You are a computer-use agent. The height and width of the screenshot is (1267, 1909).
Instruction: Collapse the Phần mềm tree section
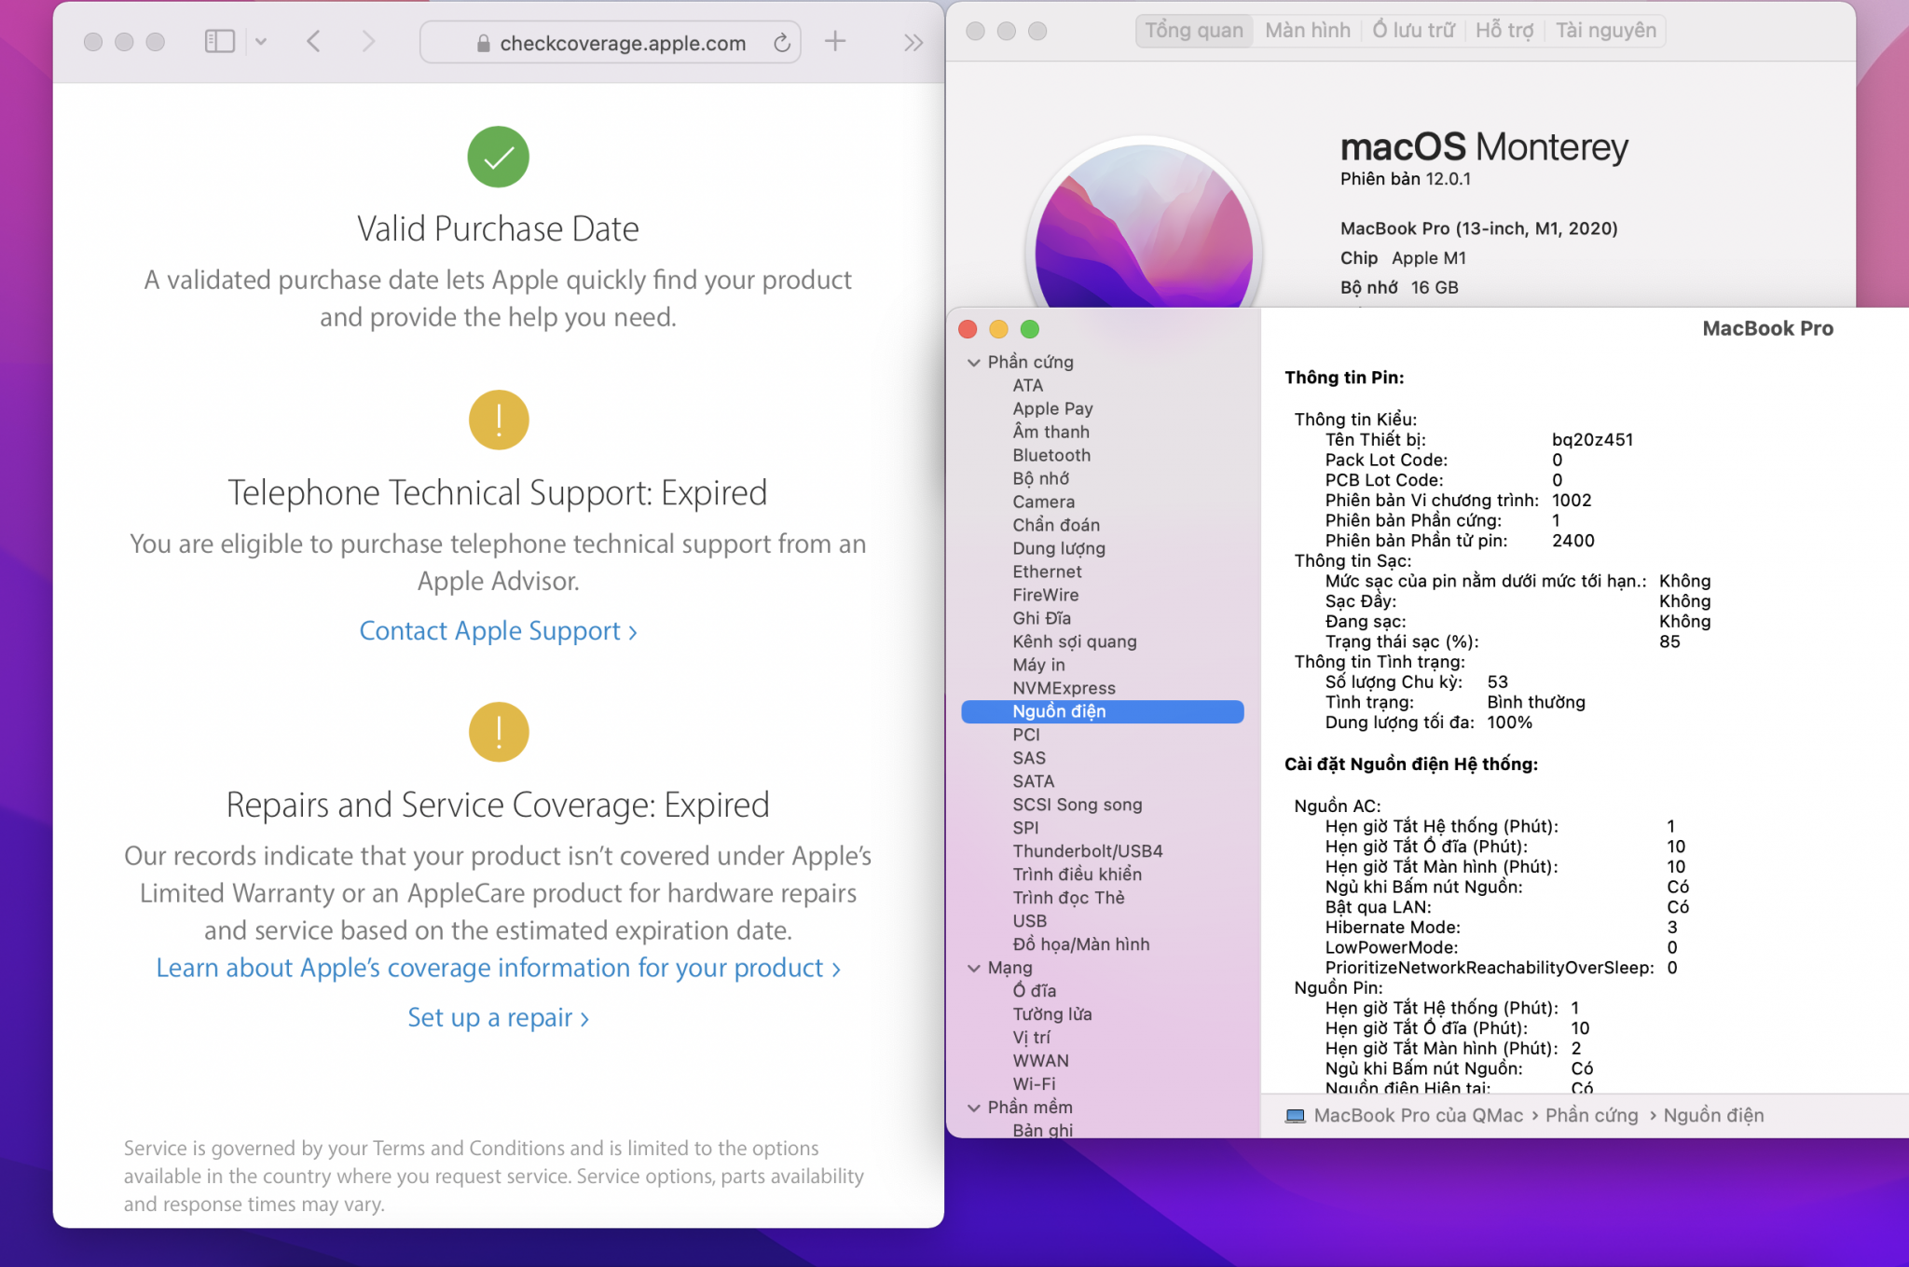coord(974,1108)
